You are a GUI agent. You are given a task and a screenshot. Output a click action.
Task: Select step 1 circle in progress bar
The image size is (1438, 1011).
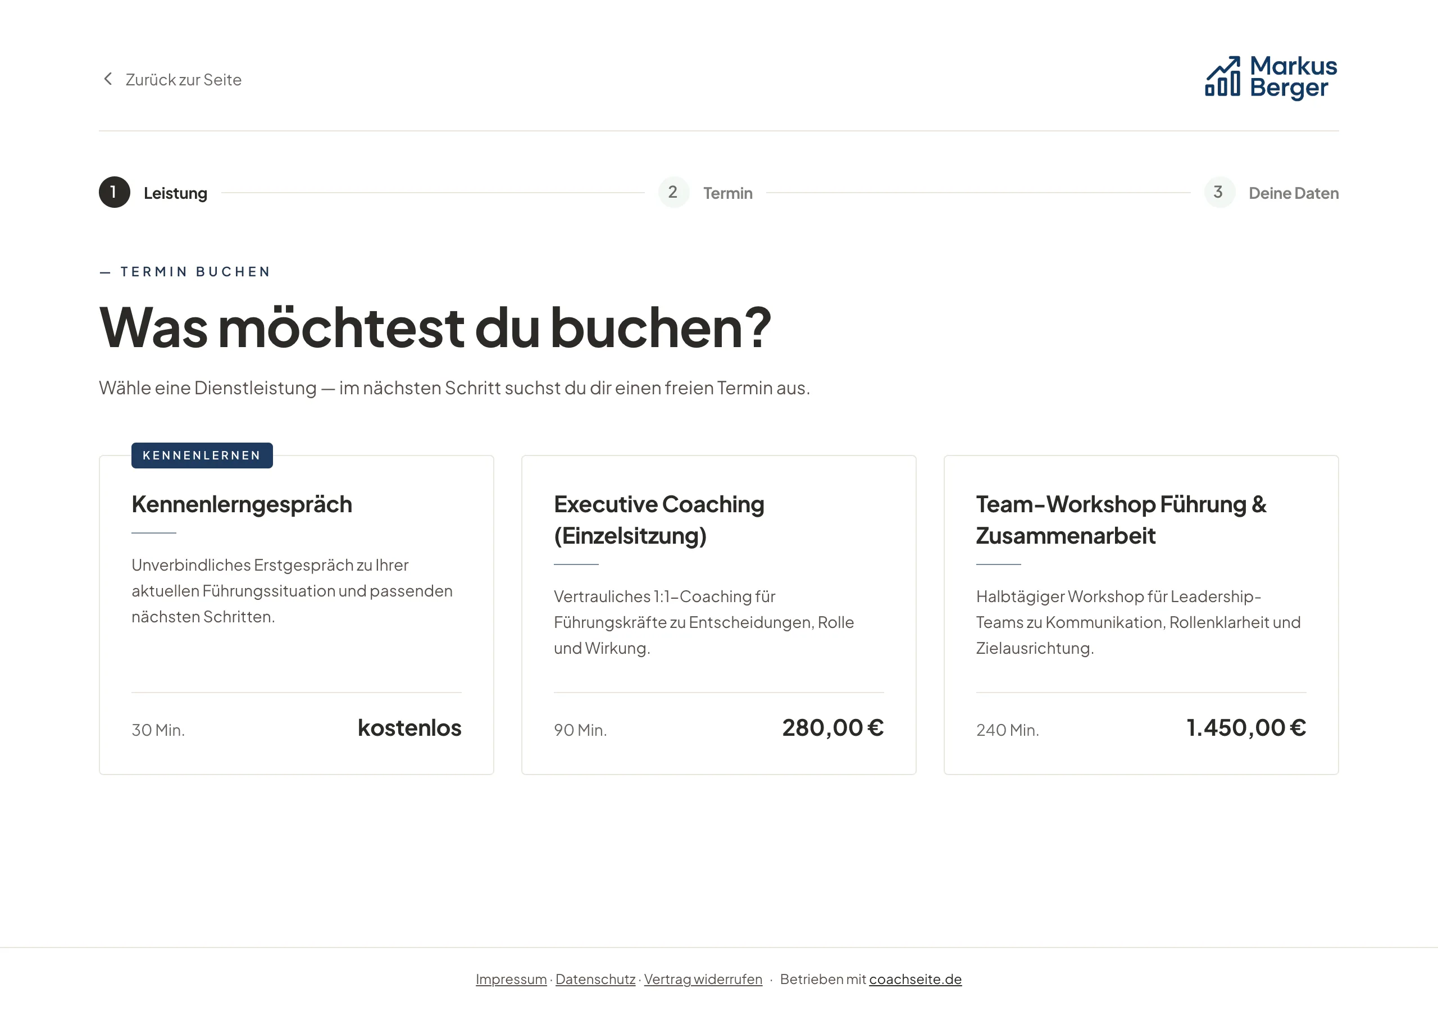[x=115, y=192]
